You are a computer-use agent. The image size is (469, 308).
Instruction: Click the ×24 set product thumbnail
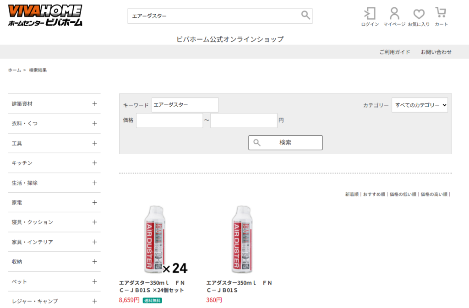tap(153, 238)
